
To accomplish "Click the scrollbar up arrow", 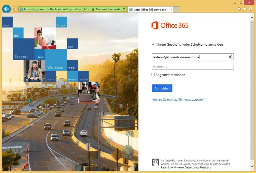I will (252, 18).
